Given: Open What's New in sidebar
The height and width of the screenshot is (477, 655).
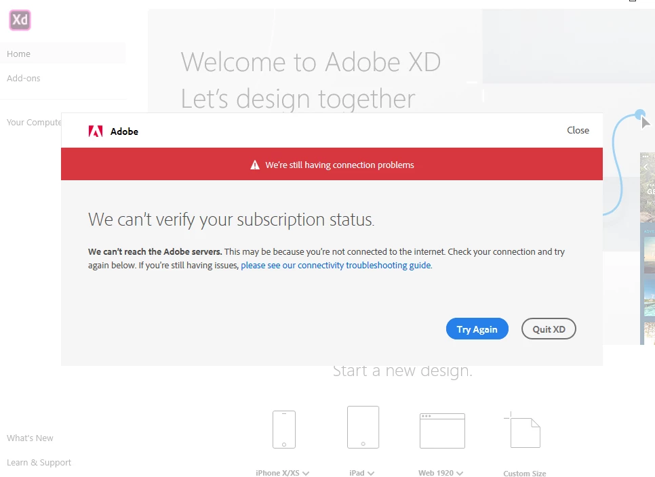Looking at the screenshot, I should click(x=30, y=438).
